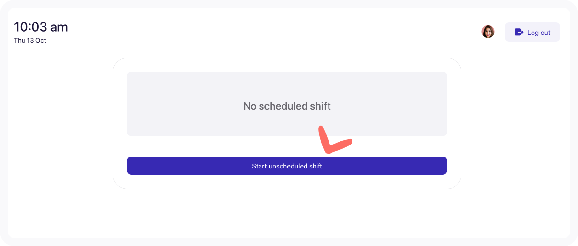Start an unscheduled shift

pyautogui.click(x=287, y=166)
